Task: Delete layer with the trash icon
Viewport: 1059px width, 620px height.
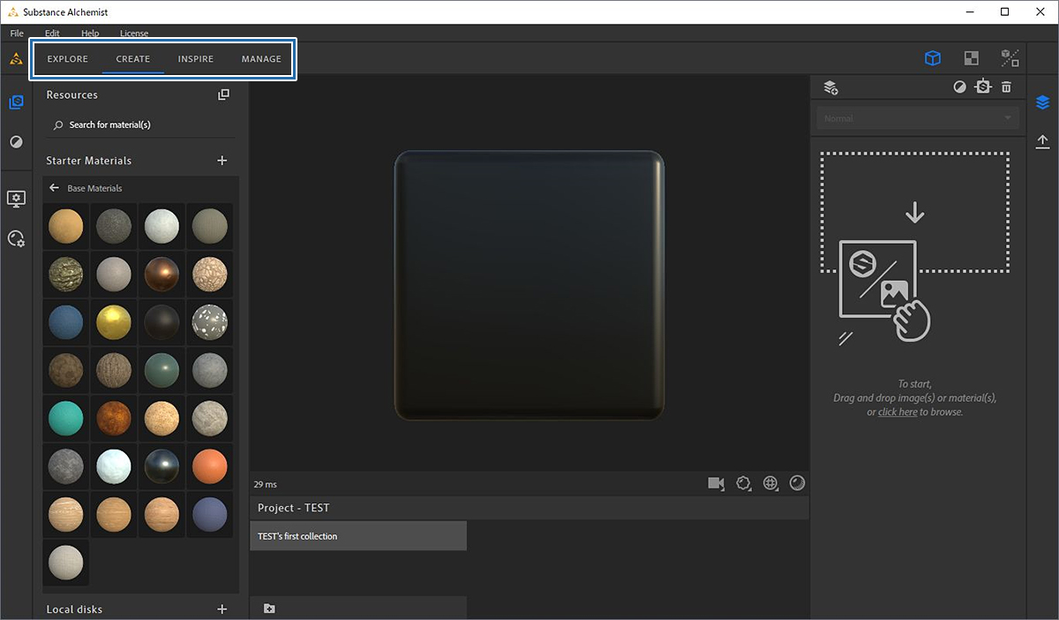Action: [x=1006, y=87]
